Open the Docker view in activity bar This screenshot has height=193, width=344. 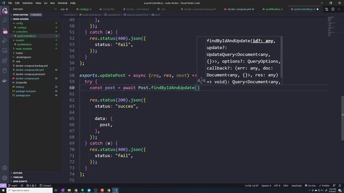click(x=5, y=81)
